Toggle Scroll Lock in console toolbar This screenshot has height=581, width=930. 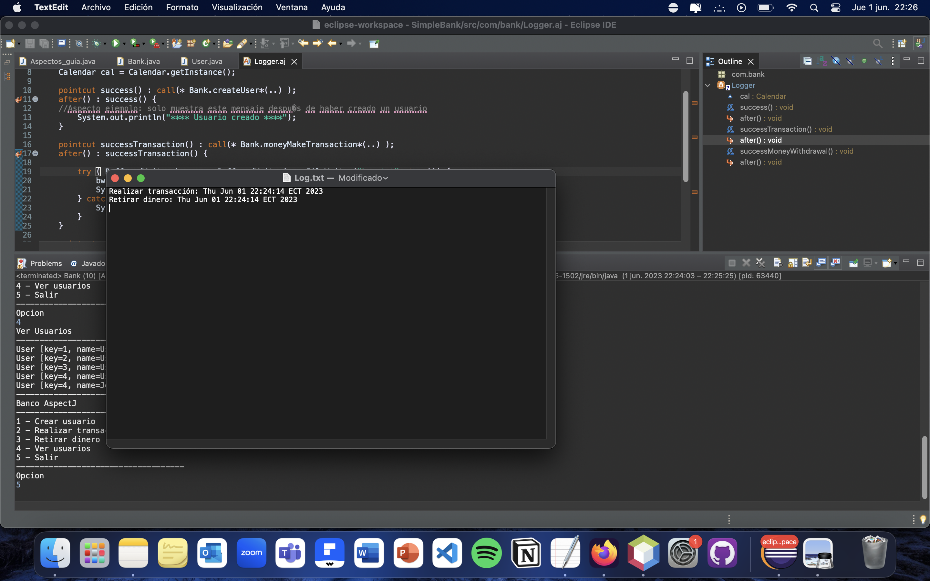coord(792,263)
